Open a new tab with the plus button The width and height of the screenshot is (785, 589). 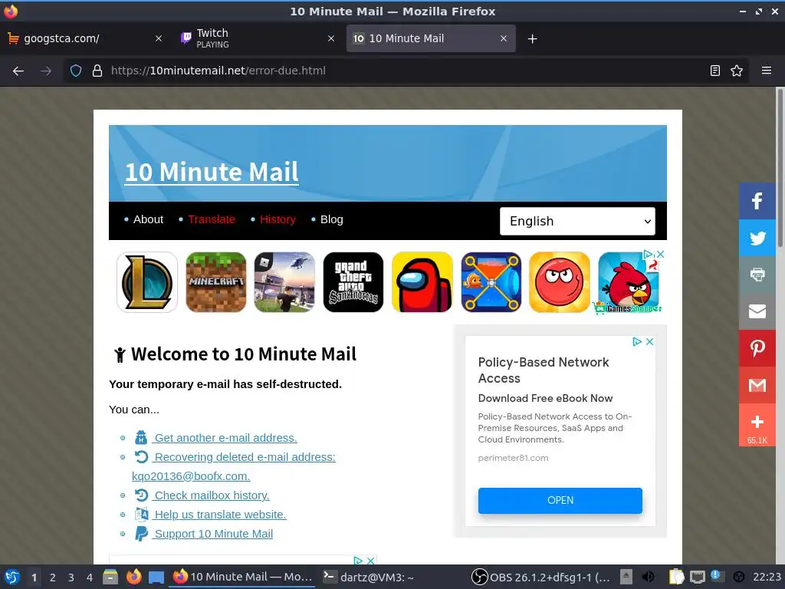click(532, 38)
